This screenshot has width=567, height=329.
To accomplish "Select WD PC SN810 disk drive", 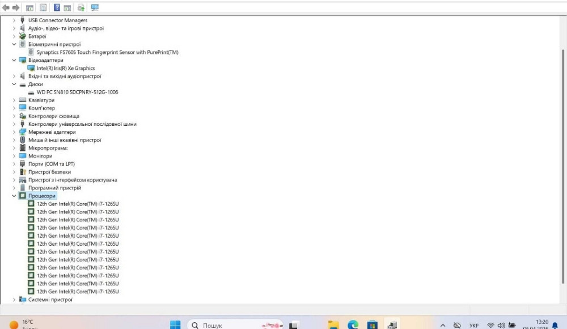I will 77,92.
